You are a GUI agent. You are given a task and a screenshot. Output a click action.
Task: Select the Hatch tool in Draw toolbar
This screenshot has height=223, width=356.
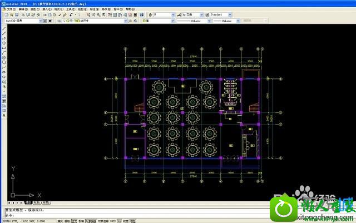(4, 96)
